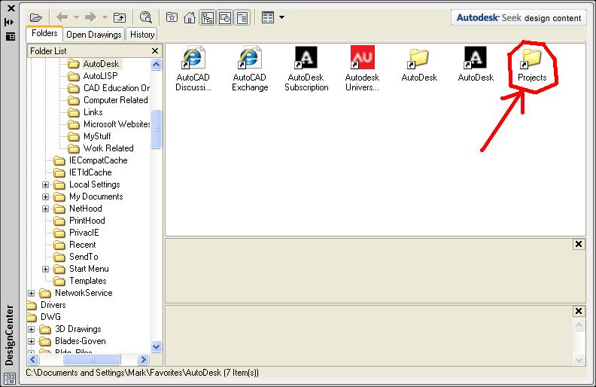Select the AutoLISP folder in tree
Image resolution: width=596 pixels, height=387 pixels.
point(93,76)
